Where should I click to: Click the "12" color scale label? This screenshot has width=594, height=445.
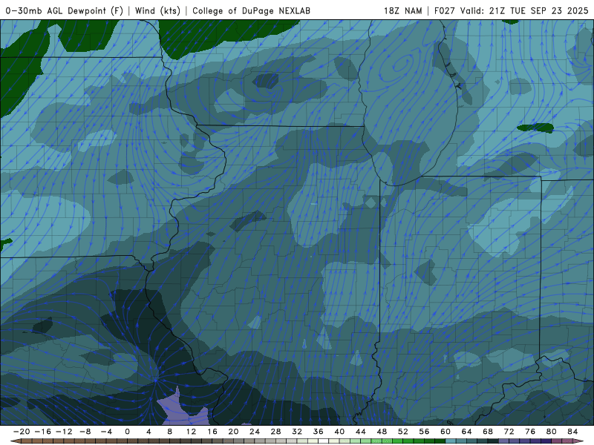pyautogui.click(x=191, y=432)
